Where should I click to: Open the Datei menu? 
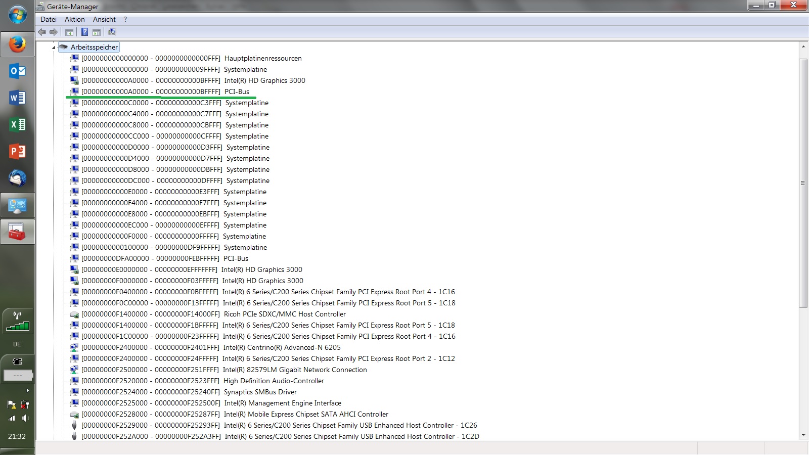49,19
